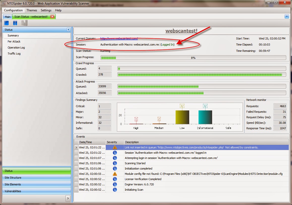Open the Themes menu
This screenshot has height=205, width=292.
point(32,10)
